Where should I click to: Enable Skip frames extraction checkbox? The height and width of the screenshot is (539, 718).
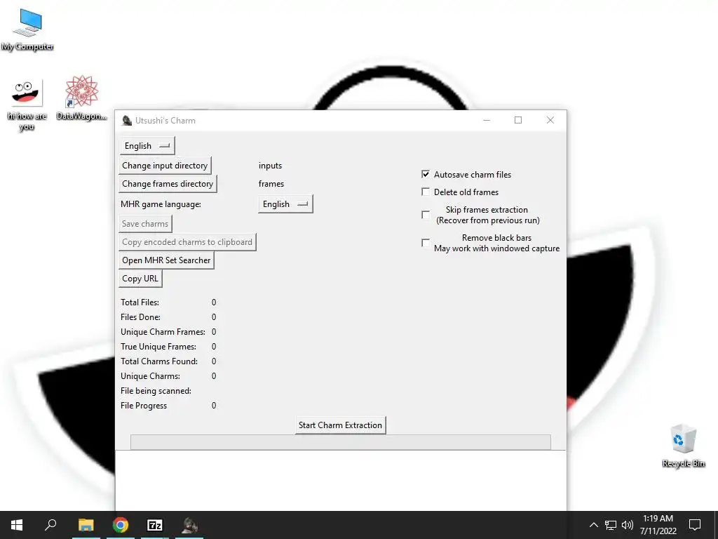(x=426, y=215)
